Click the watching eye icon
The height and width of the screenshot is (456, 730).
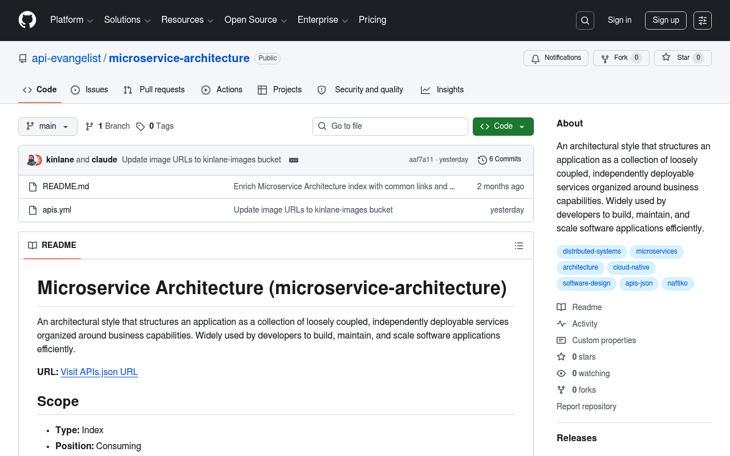pos(561,373)
